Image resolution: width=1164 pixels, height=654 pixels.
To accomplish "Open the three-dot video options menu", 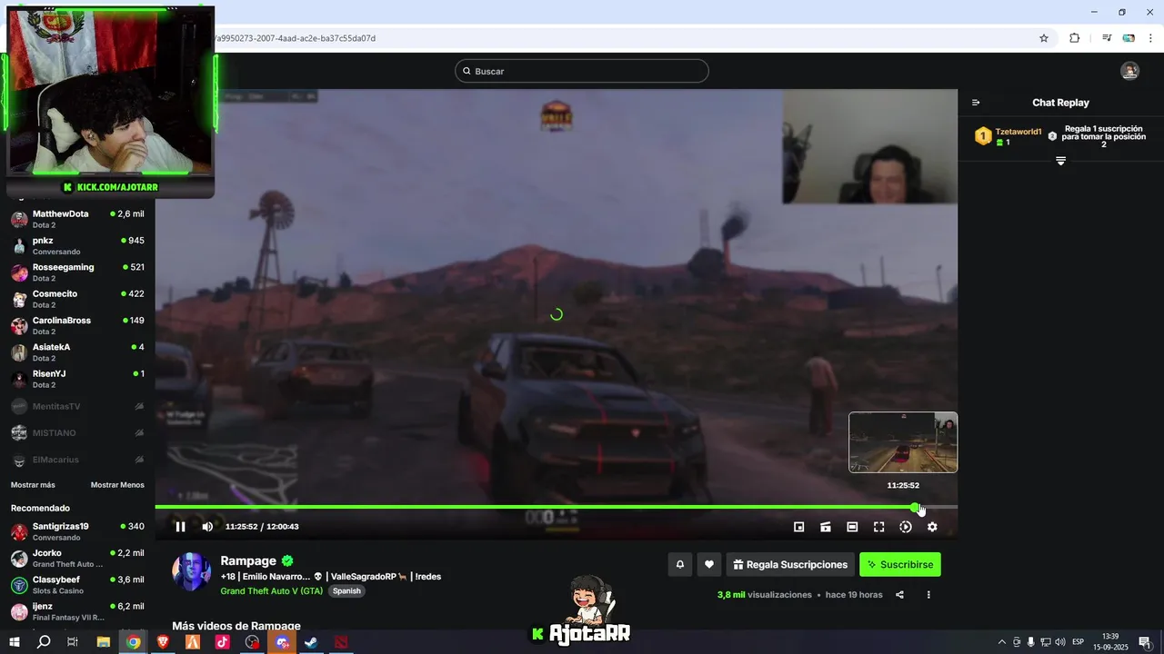I will tap(928, 595).
